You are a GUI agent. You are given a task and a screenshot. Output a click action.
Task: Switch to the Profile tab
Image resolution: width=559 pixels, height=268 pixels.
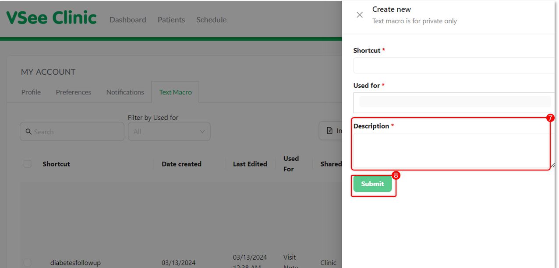click(31, 92)
